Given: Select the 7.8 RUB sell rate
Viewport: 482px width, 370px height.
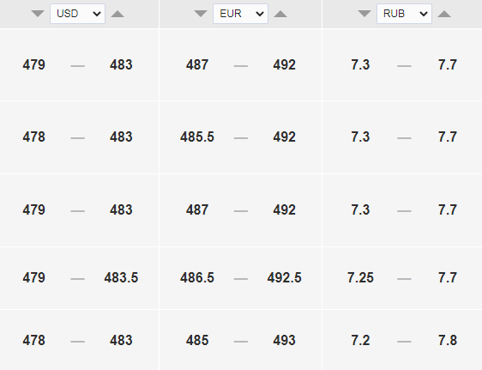Looking at the screenshot, I should [448, 341].
